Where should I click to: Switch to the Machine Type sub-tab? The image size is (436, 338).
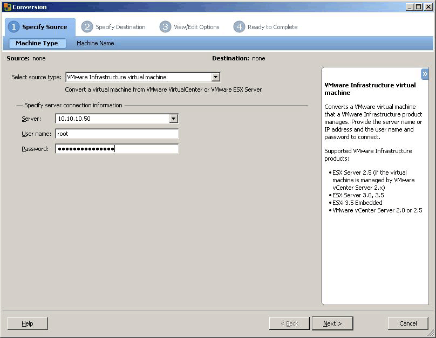click(37, 43)
